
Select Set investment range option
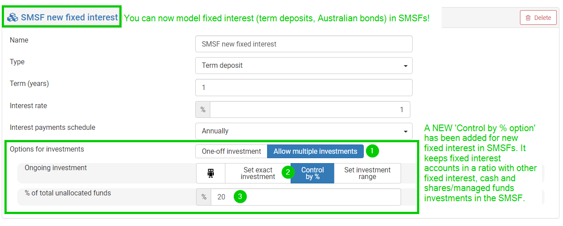367,173
